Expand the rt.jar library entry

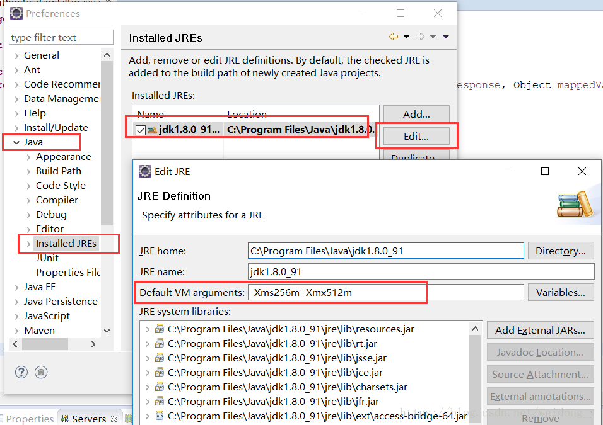148,344
